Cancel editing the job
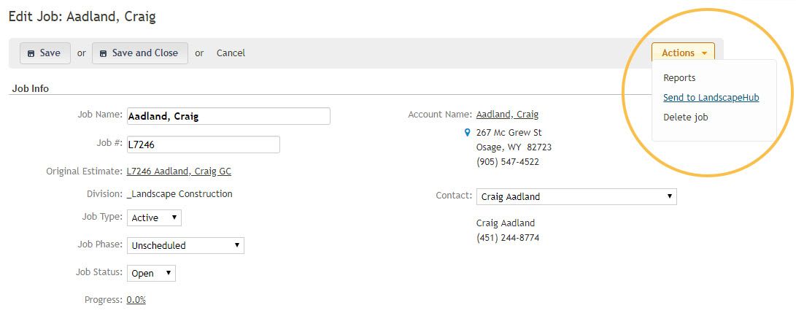 point(231,53)
